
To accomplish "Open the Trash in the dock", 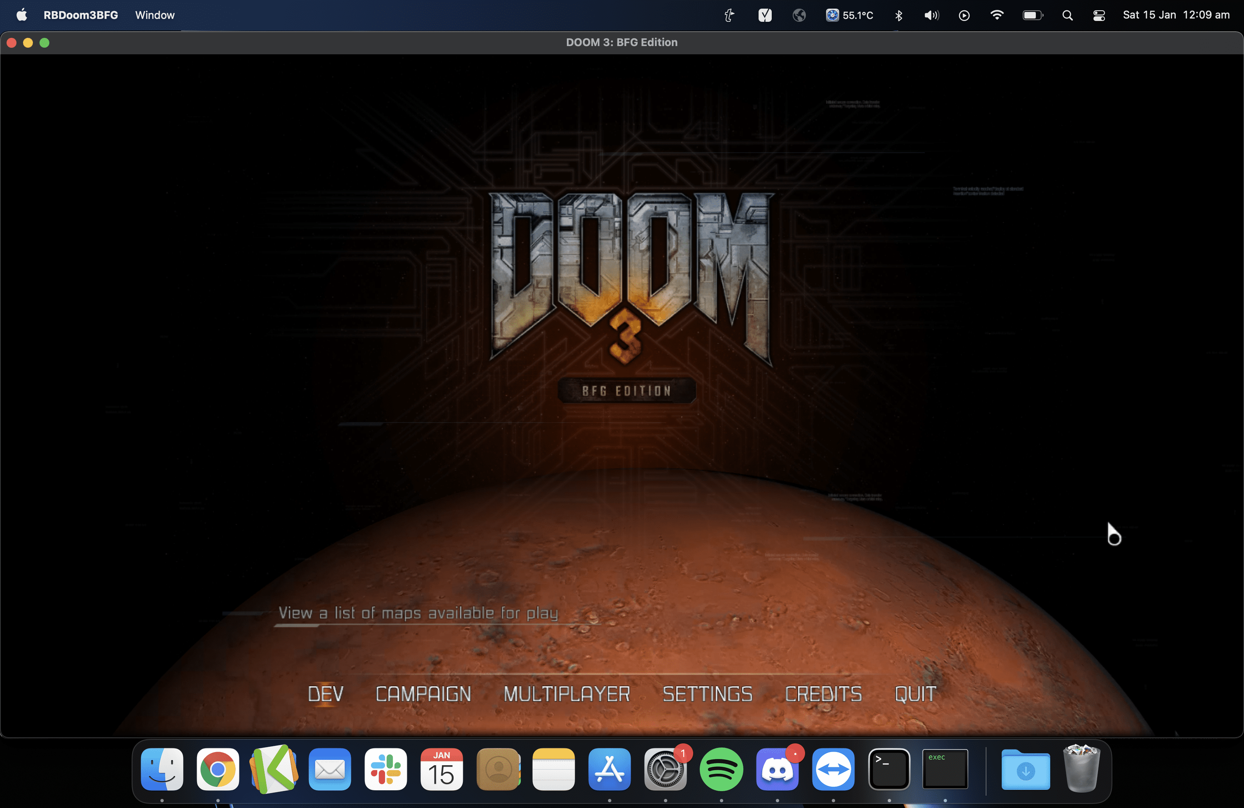I will click(x=1082, y=769).
